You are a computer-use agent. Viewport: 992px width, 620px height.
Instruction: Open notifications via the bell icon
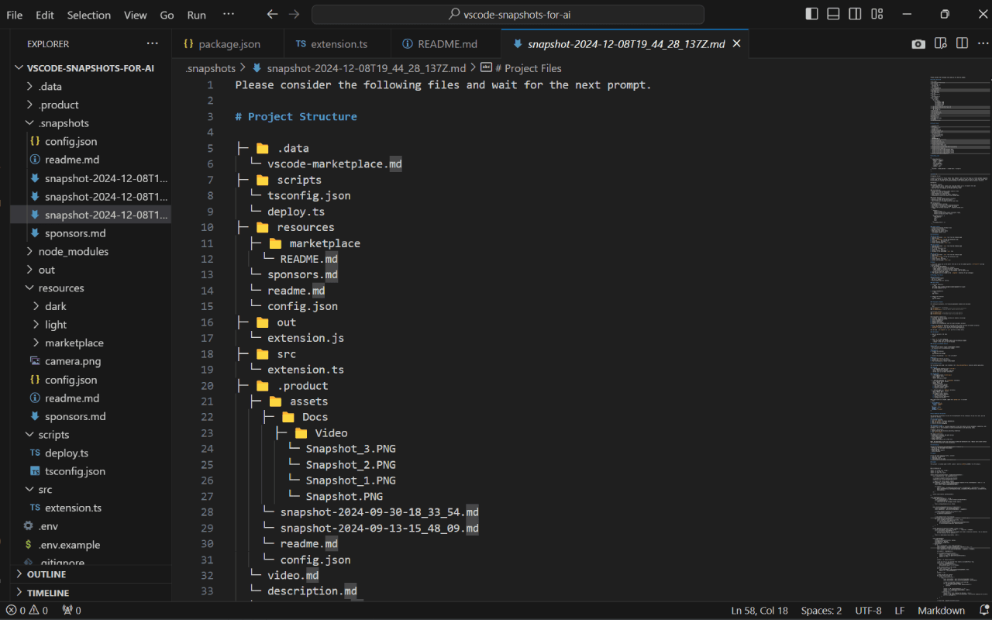(x=983, y=610)
